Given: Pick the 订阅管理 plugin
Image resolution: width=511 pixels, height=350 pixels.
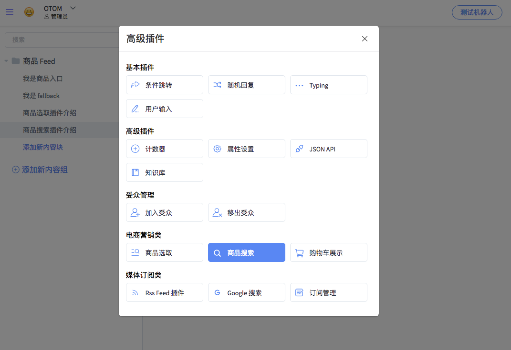Looking at the screenshot, I should coord(328,292).
